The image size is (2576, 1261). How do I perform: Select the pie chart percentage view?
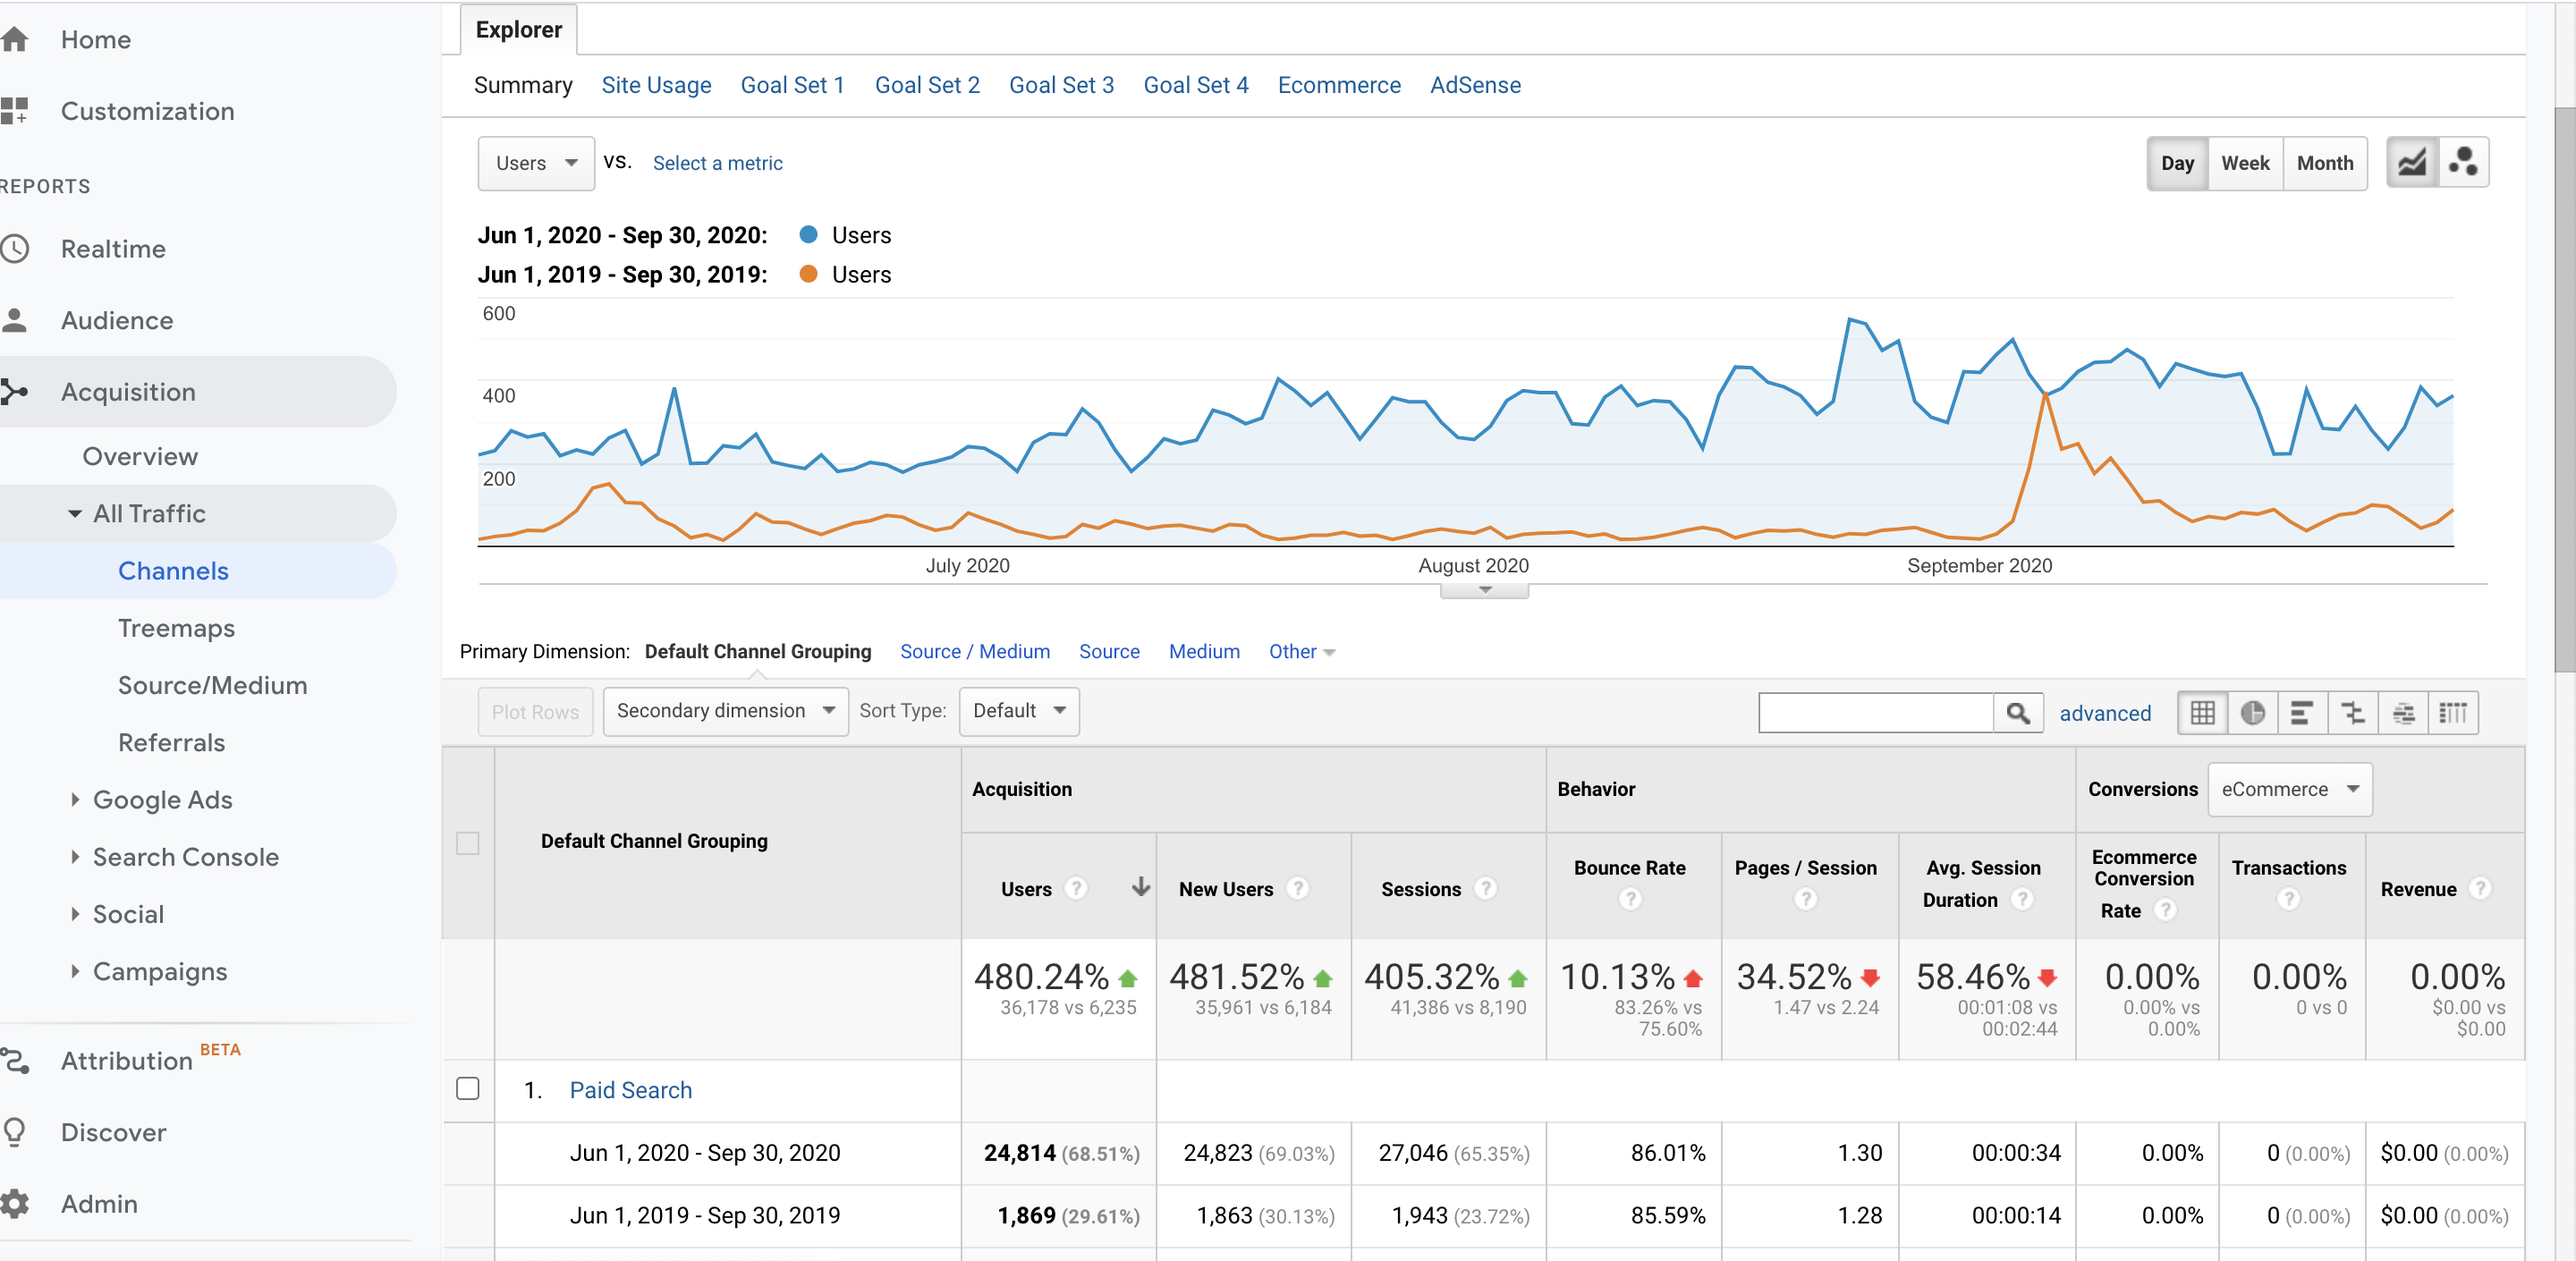(x=2252, y=713)
